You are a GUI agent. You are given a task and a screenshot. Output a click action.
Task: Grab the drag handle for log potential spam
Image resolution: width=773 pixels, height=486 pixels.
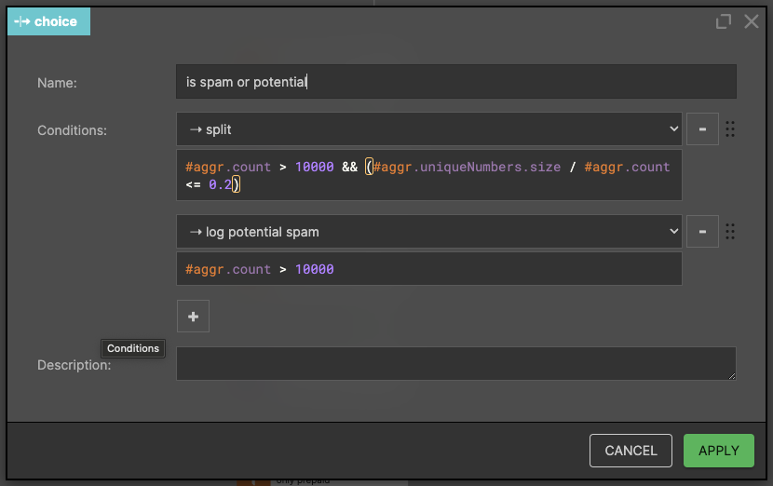click(x=730, y=232)
